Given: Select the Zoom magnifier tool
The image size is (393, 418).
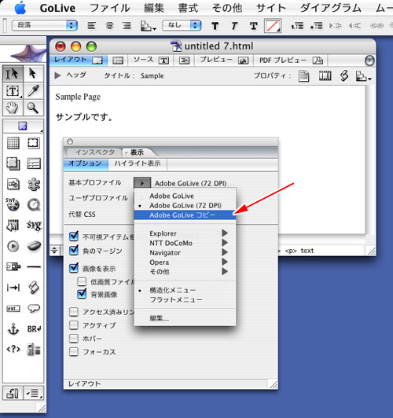Looking at the screenshot, I should 33,108.
